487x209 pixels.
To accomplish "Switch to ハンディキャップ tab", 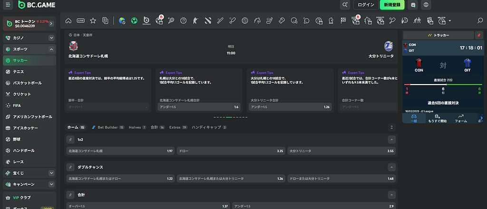I will (209, 127).
